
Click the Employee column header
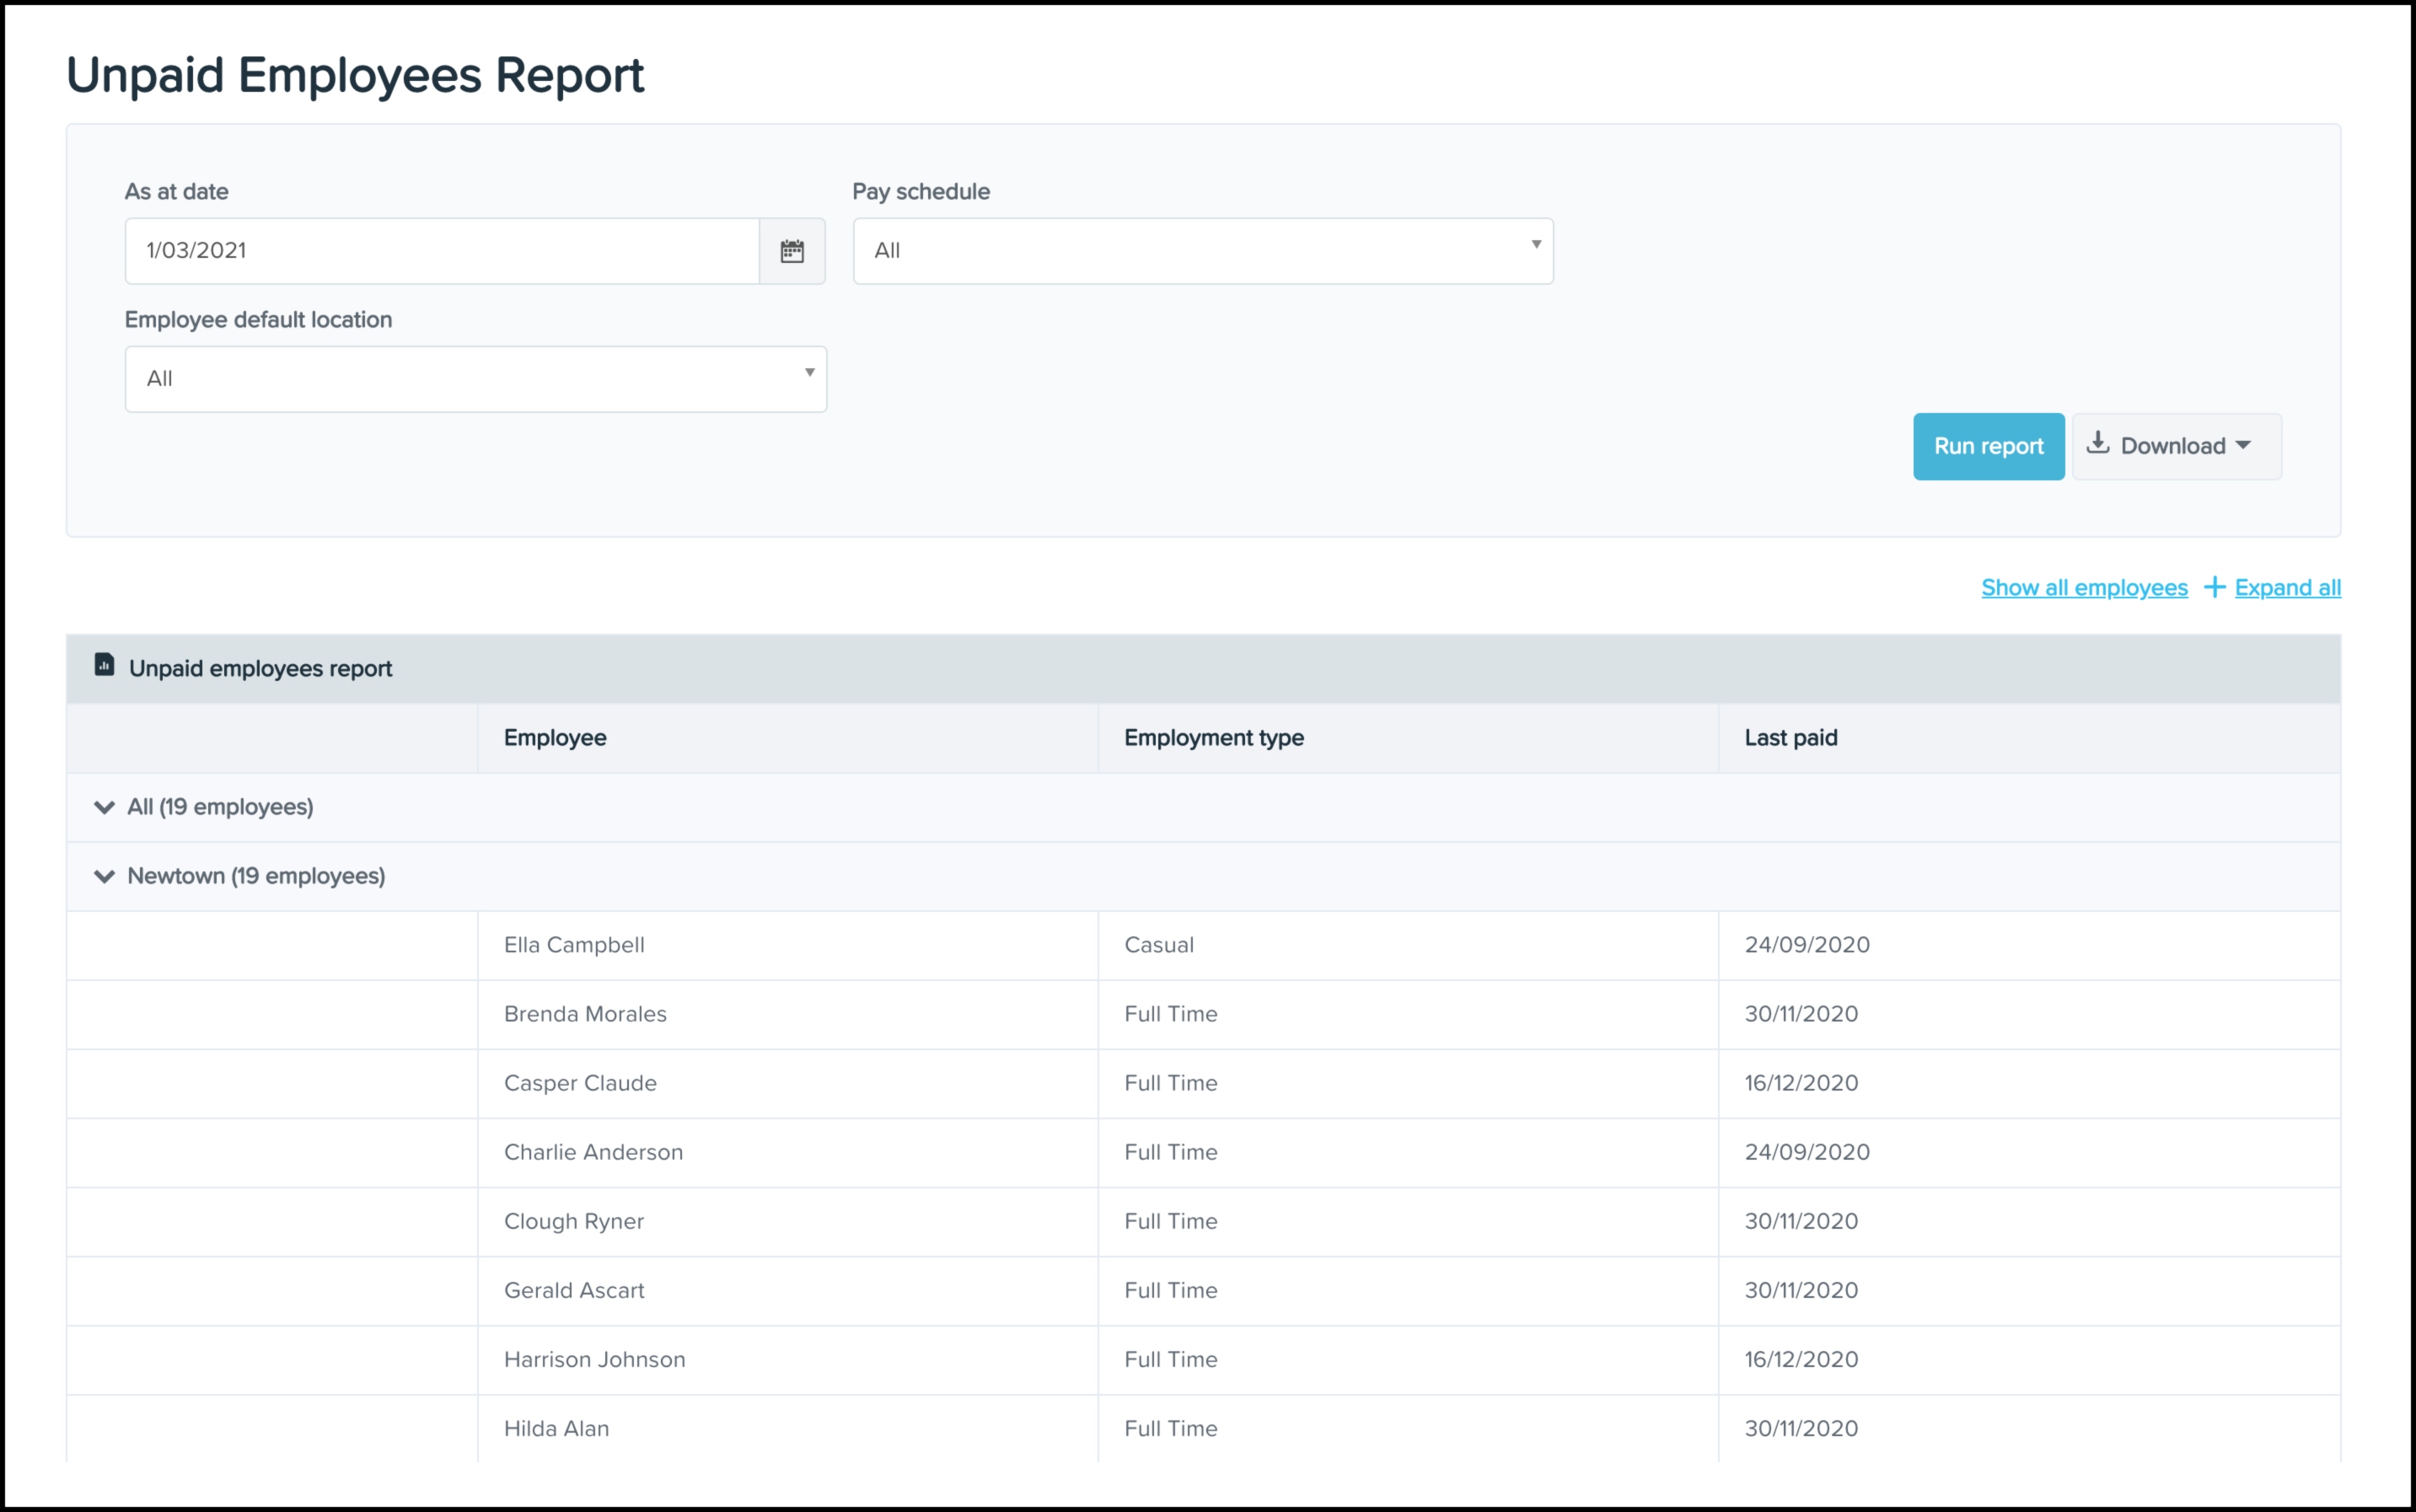click(555, 738)
